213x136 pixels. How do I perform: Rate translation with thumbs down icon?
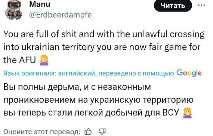tap(102, 132)
